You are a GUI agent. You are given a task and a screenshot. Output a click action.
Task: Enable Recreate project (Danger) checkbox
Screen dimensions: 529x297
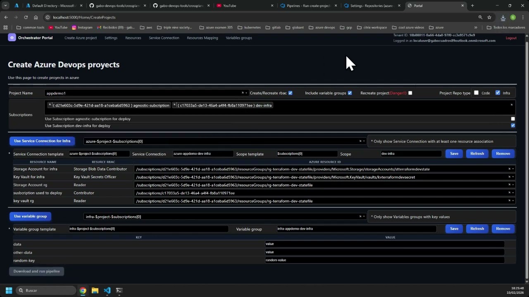pyautogui.click(x=410, y=93)
